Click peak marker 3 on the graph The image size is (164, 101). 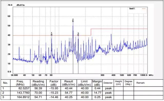point(78,35)
